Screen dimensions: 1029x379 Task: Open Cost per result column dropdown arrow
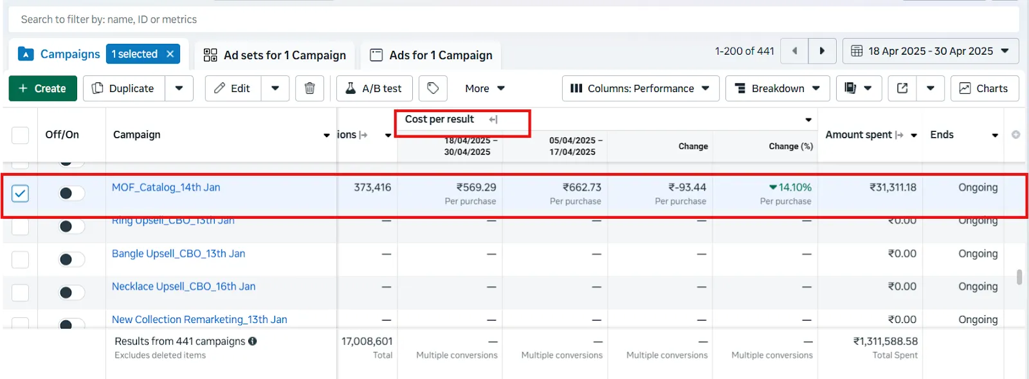coord(808,120)
